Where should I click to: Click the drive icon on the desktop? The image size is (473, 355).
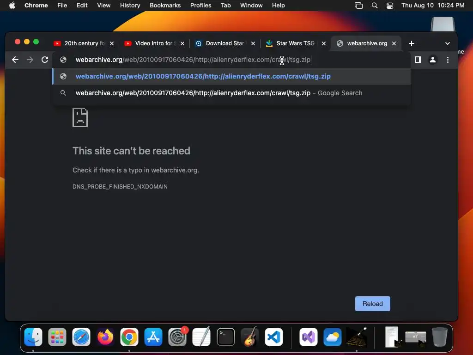pos(443,24)
